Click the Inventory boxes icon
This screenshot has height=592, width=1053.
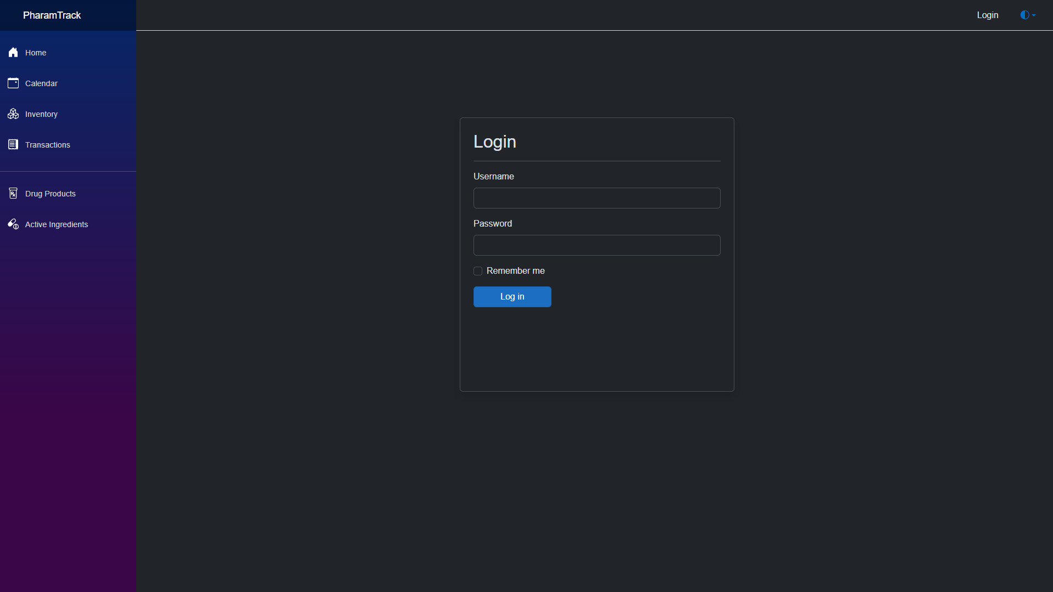pyautogui.click(x=13, y=114)
